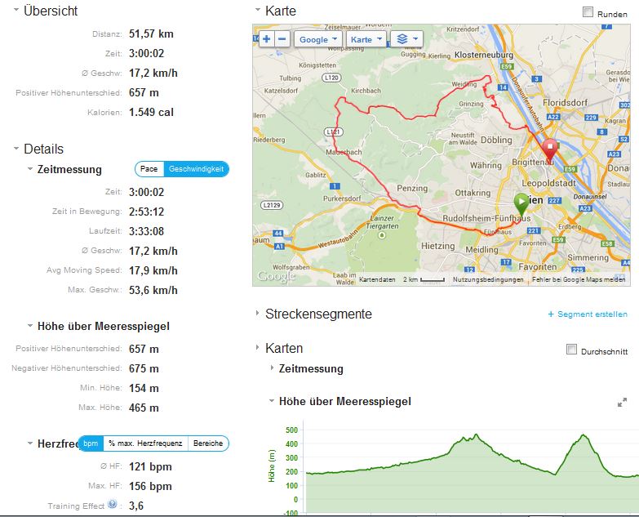Click the red finish marker on map
639x517 pixels.
pyautogui.click(x=550, y=149)
